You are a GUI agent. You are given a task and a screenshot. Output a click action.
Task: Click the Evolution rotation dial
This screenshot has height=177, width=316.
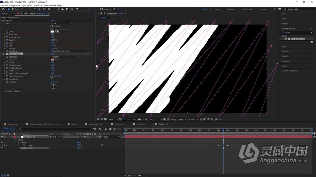(53, 86)
